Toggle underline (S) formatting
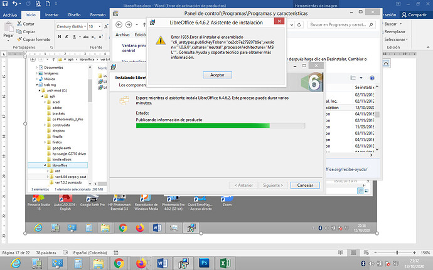Image resolution: width=433 pixels, height=270 pixels. [x=74, y=37]
